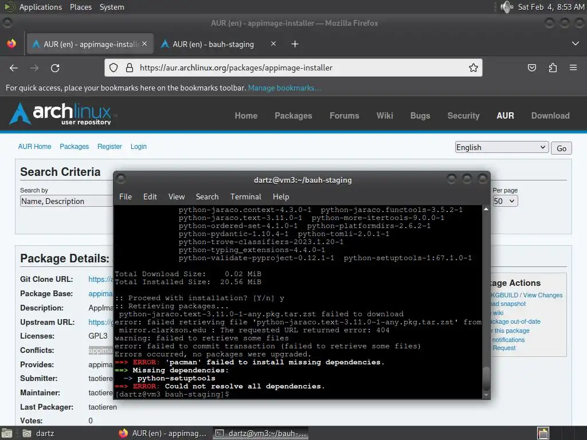Open Wiki in the Arch navigation
587x440 pixels.
point(385,116)
